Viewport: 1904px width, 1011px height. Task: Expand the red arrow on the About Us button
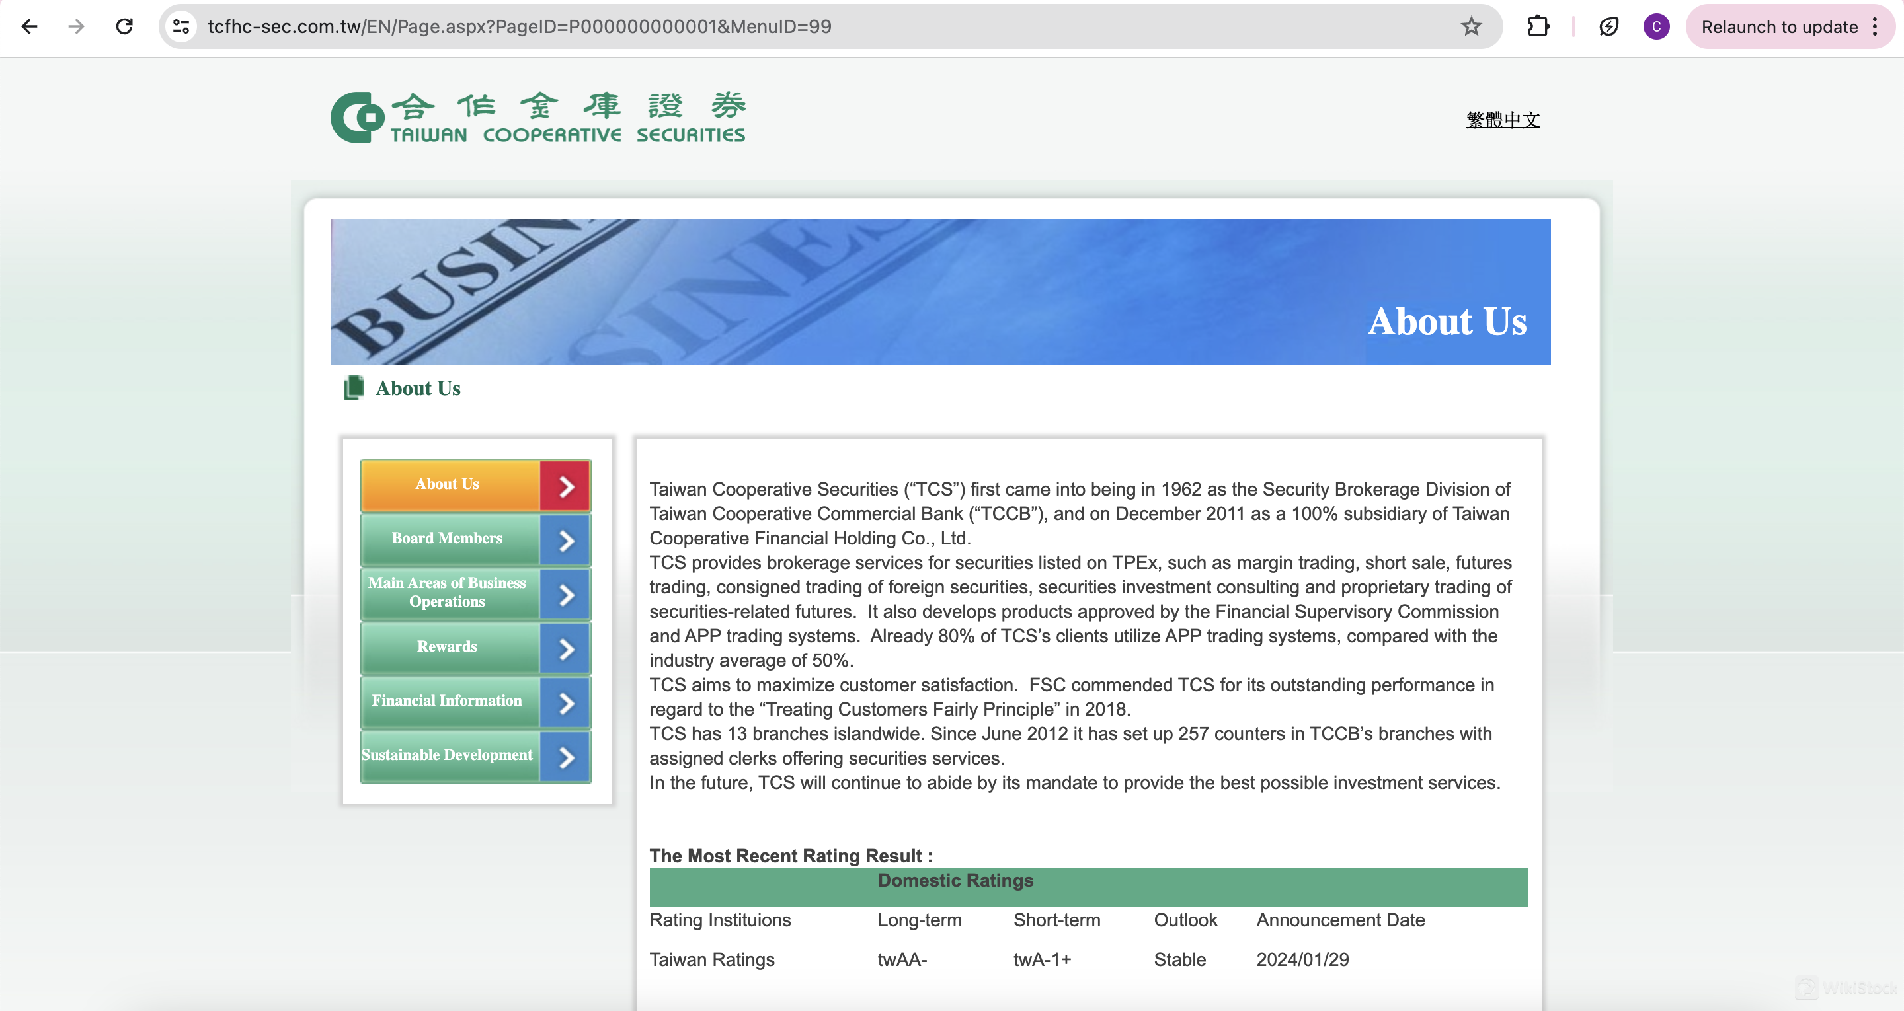click(565, 486)
